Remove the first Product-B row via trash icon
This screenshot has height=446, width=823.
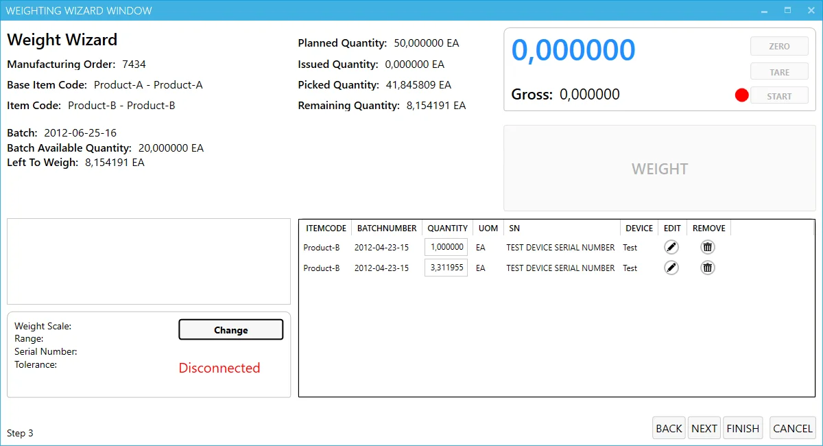click(x=707, y=247)
